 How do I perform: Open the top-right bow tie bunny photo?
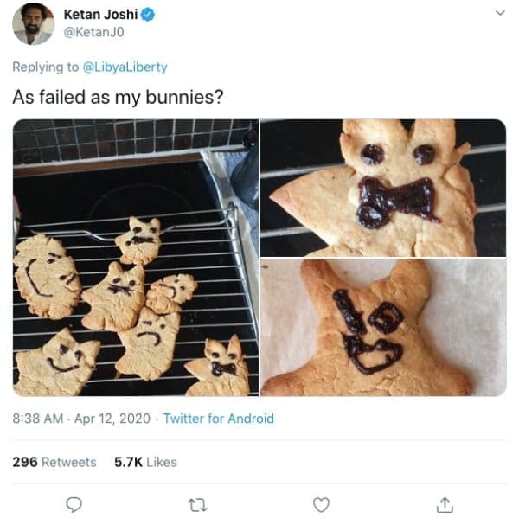(x=383, y=187)
